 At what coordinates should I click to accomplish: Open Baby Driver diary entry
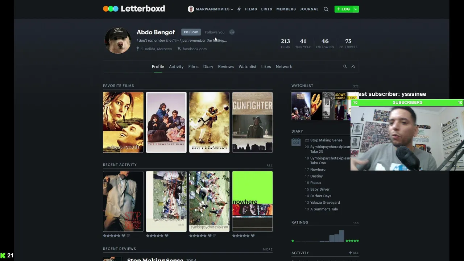pyautogui.click(x=320, y=189)
